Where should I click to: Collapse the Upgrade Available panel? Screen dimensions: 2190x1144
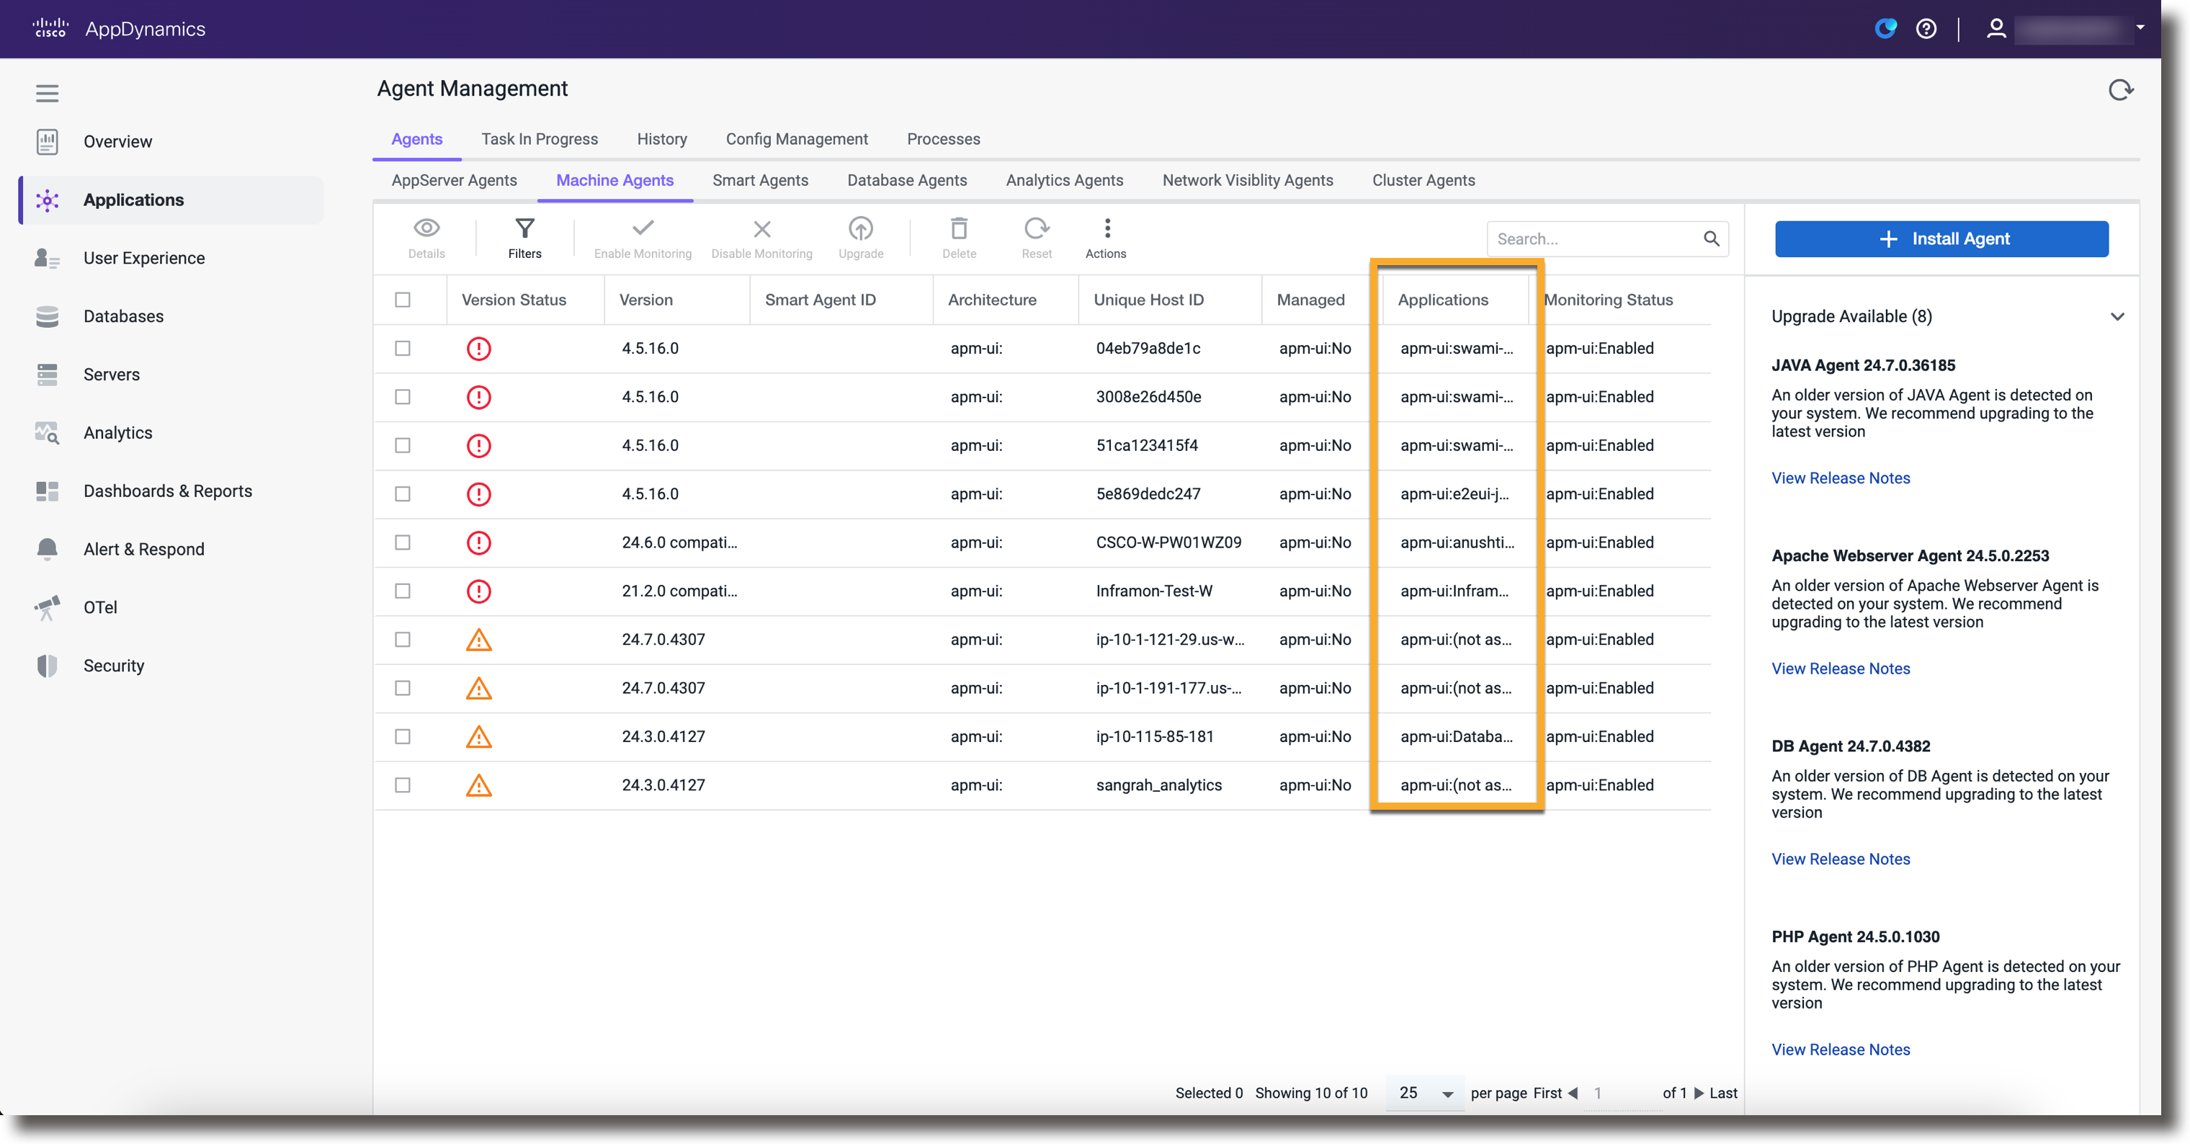[x=2117, y=317]
